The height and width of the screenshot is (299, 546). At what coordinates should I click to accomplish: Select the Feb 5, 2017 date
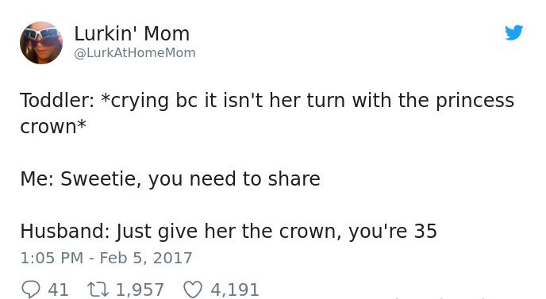(146, 258)
